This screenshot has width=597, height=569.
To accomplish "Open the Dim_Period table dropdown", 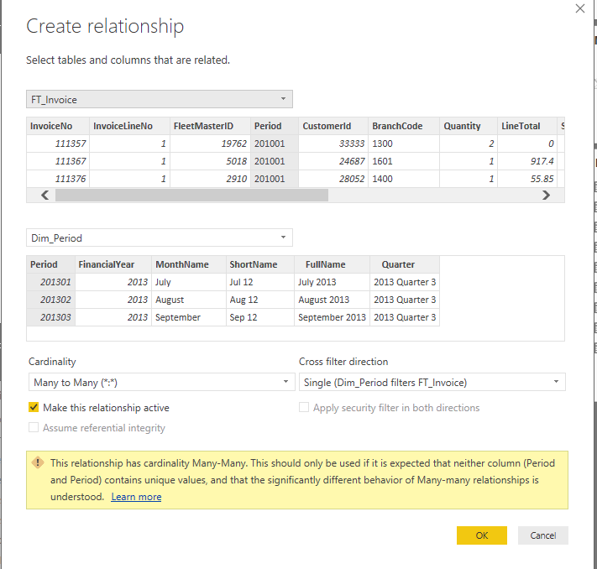I will coord(160,238).
